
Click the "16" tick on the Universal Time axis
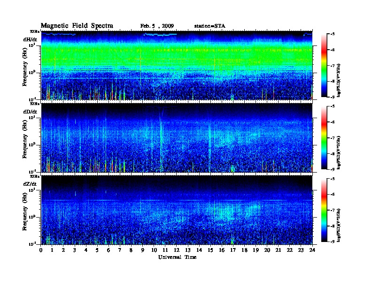222,250
